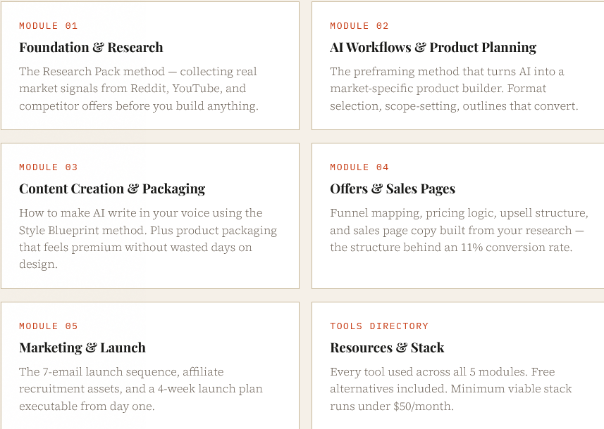Select the 7-email launch sequence description
Screen dimensions: 604x429
(141, 389)
